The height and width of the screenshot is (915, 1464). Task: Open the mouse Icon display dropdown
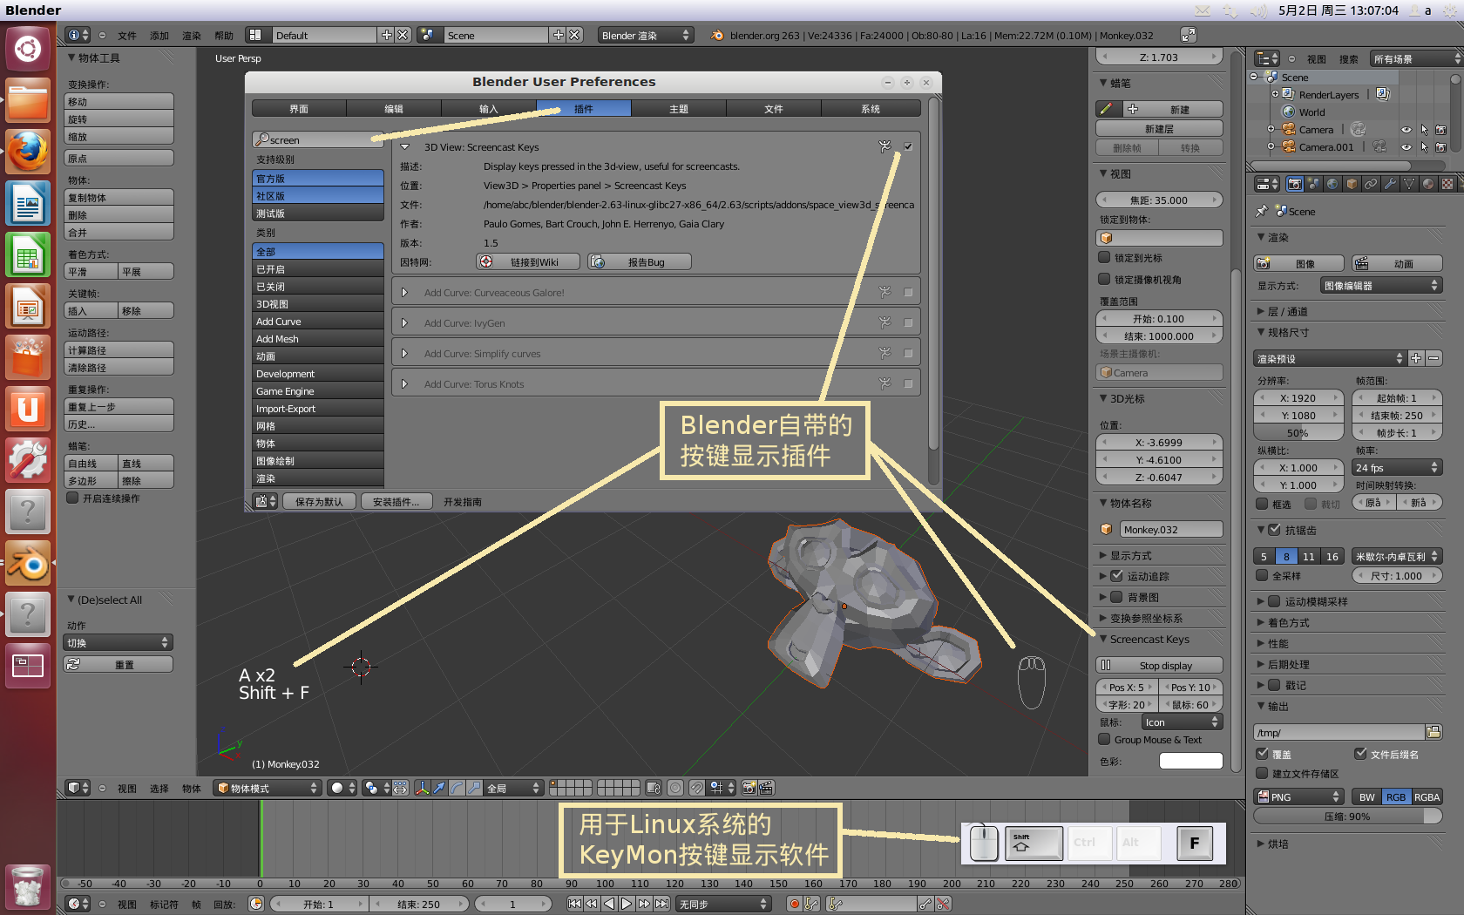pos(1183,722)
